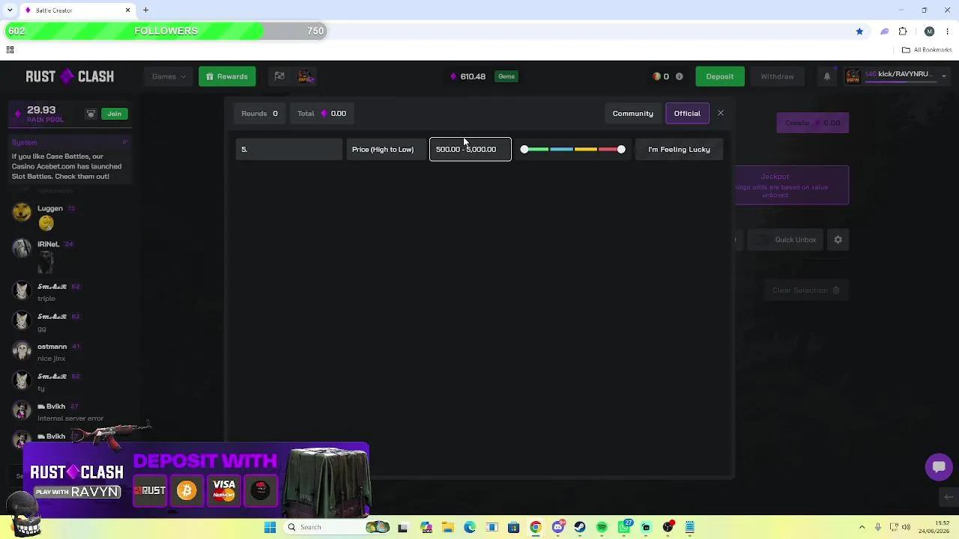The image size is (959, 539).
Task: Click ostmann's username in chat
Action: point(52,347)
